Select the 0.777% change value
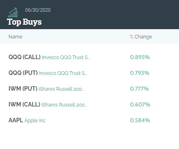The height and width of the screenshot is (149, 179). (139, 89)
